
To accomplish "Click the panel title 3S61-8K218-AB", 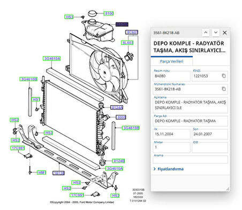I will click(x=167, y=33).
